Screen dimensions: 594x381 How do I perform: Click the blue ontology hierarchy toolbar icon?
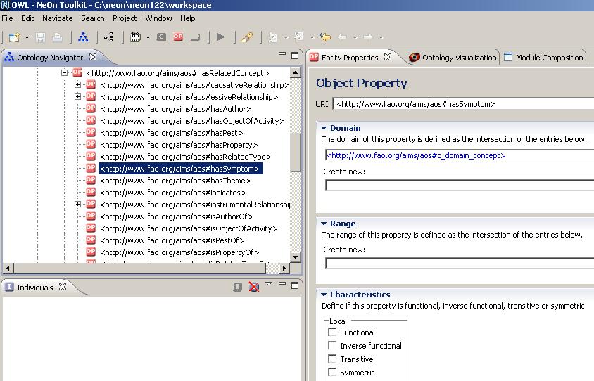click(83, 37)
